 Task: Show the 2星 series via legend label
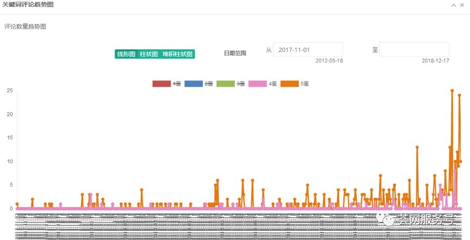(x=209, y=84)
